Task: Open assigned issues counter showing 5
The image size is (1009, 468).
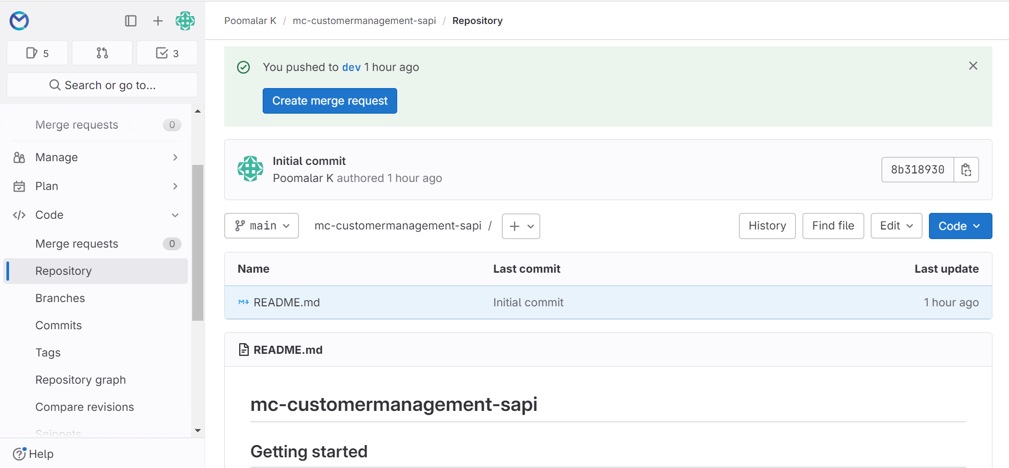Action: (37, 53)
